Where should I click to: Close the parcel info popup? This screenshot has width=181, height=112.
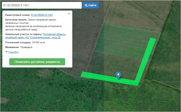(69, 13)
